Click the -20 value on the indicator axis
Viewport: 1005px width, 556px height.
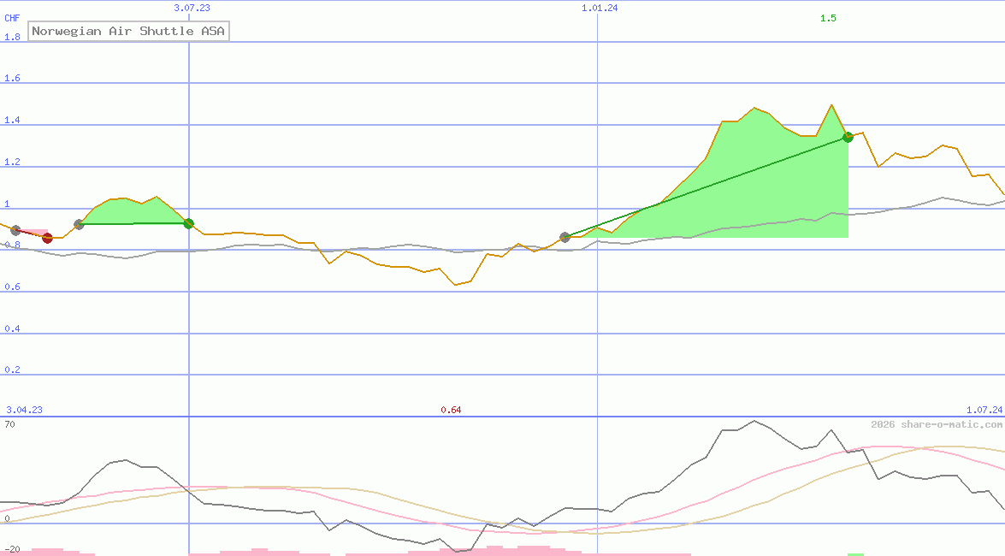[x=12, y=549]
